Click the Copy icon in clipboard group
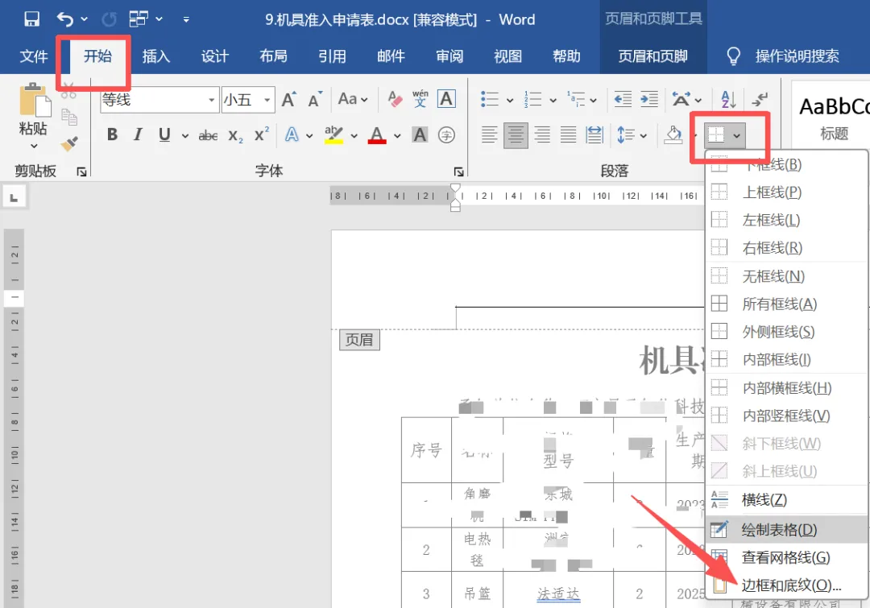 [69, 117]
